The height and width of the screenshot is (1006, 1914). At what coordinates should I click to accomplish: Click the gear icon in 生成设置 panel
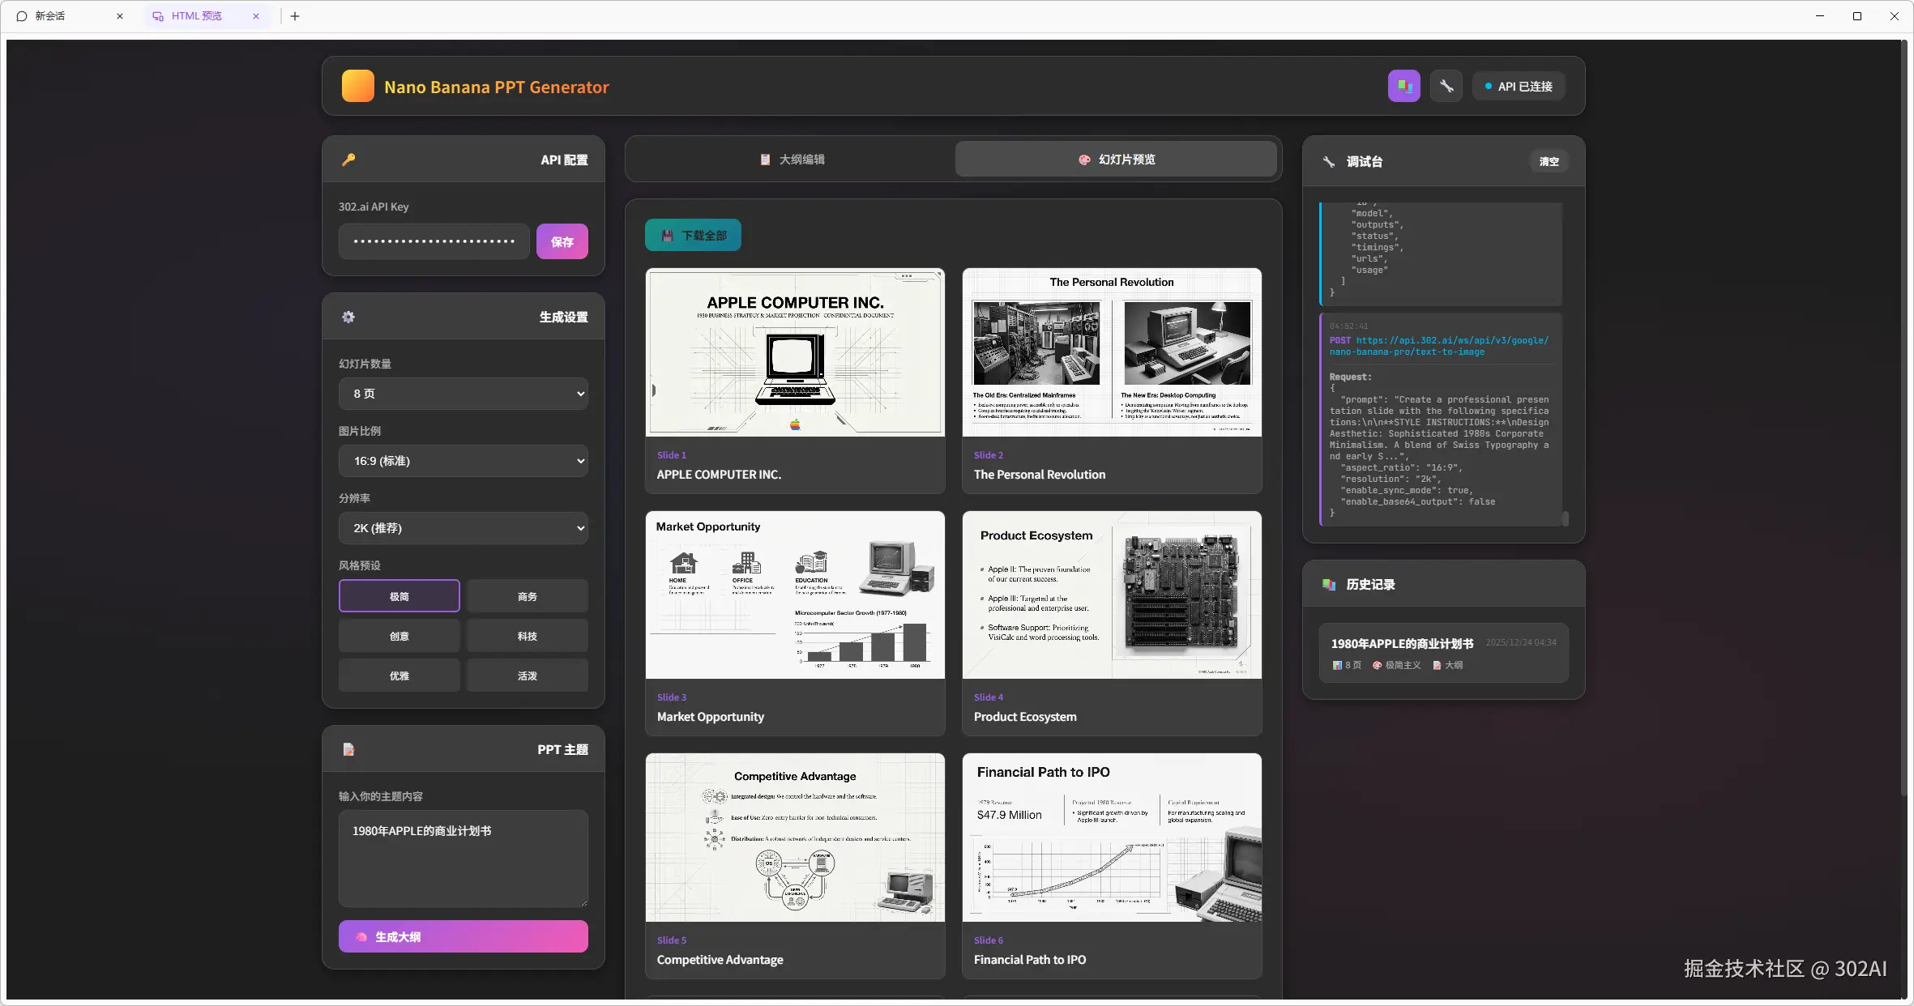pyautogui.click(x=348, y=317)
